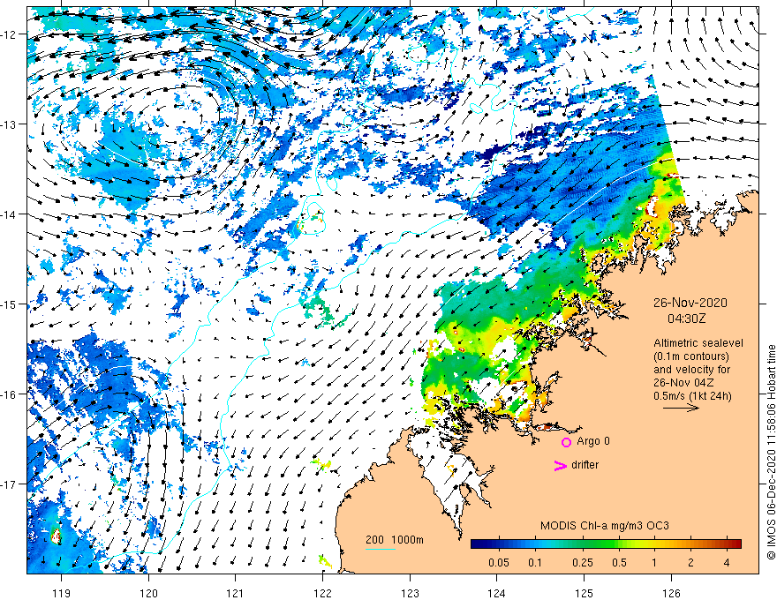Click the longitude label 121
The image size is (777, 600).
point(236,593)
